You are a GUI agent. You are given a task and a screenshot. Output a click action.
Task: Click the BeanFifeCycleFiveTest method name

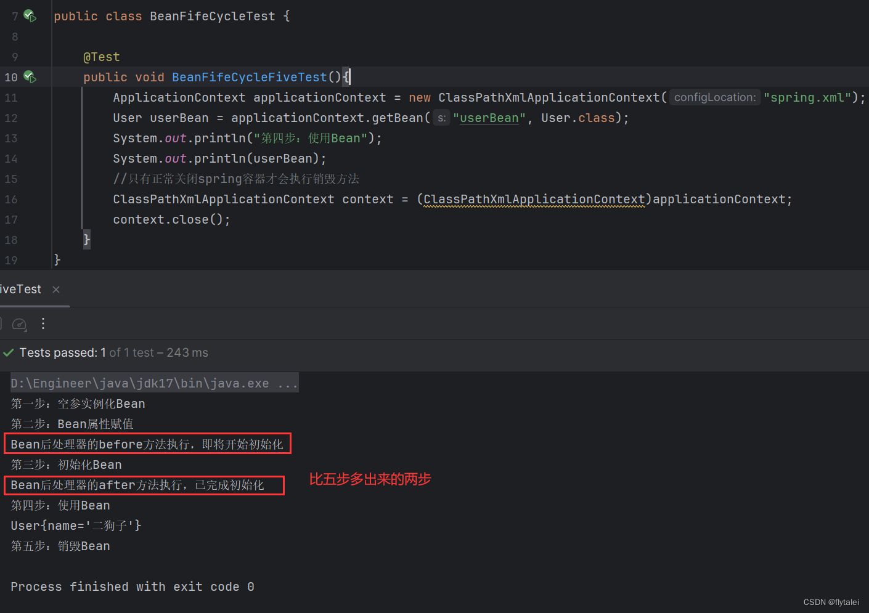click(249, 77)
